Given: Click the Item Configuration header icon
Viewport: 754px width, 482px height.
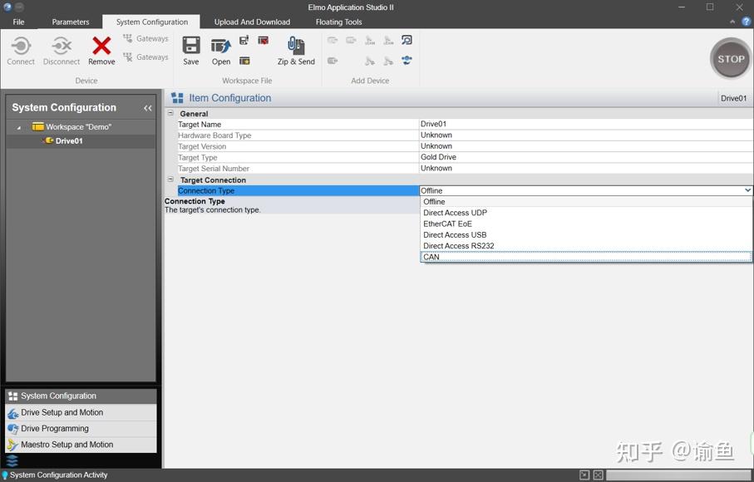Looking at the screenshot, I should pos(177,98).
